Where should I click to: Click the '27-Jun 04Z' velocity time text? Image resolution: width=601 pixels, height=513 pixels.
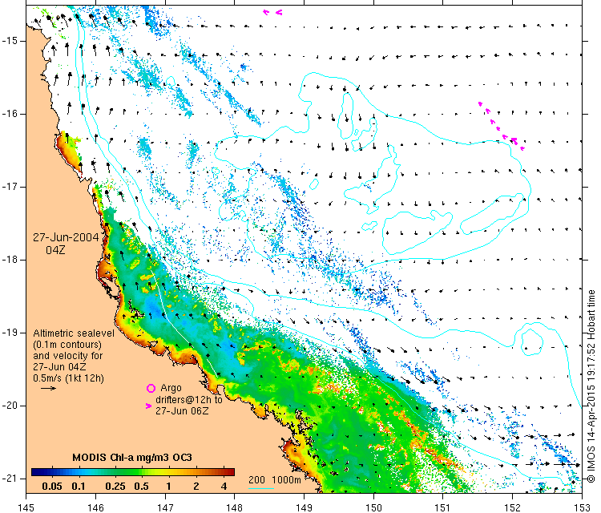coord(59,366)
